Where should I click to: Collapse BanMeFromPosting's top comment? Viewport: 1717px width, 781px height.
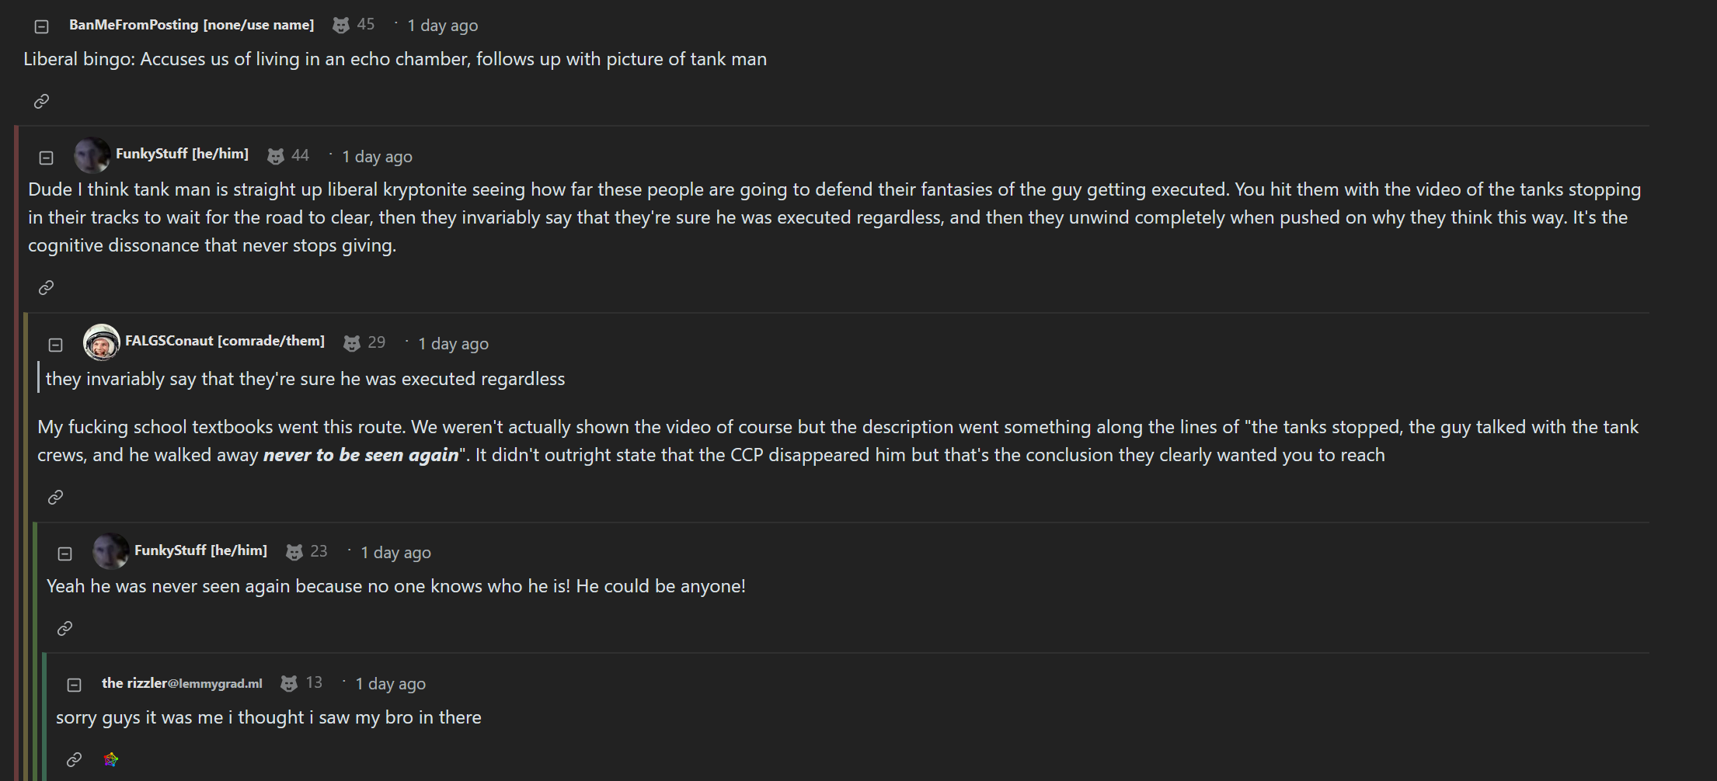42,26
